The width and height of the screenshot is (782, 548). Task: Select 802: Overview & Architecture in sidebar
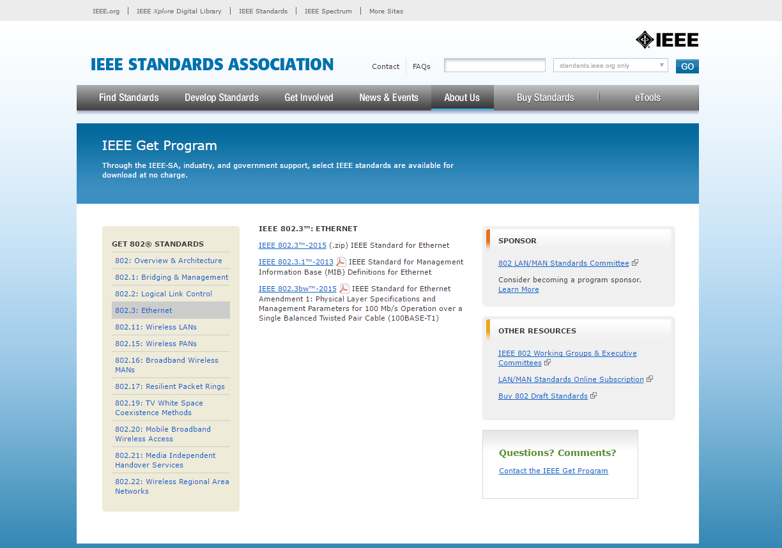(x=169, y=261)
